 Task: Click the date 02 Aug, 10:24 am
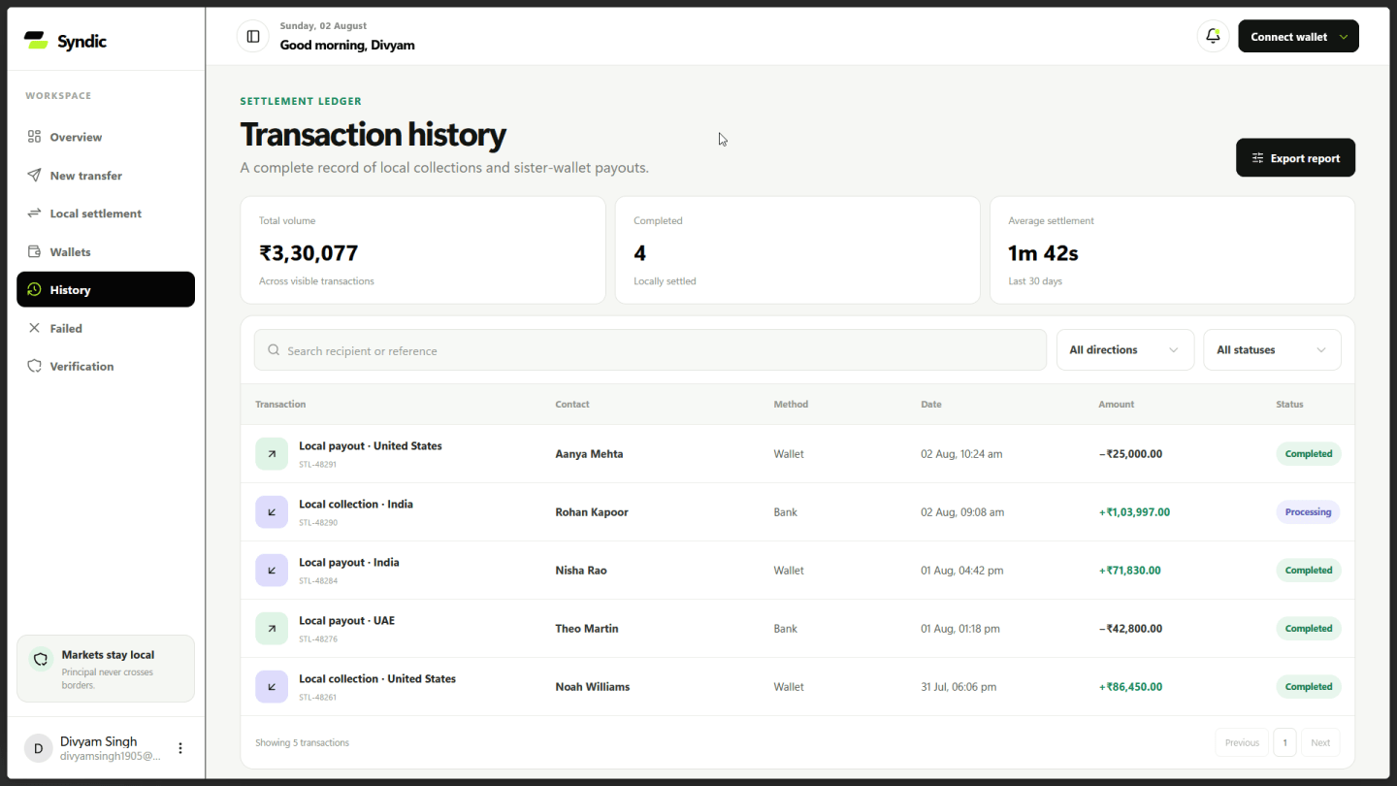pos(961,454)
